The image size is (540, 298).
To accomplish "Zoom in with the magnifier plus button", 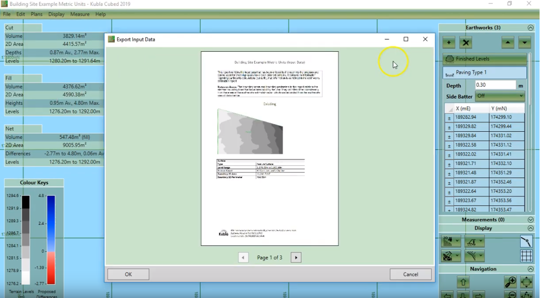I will point(510,282).
